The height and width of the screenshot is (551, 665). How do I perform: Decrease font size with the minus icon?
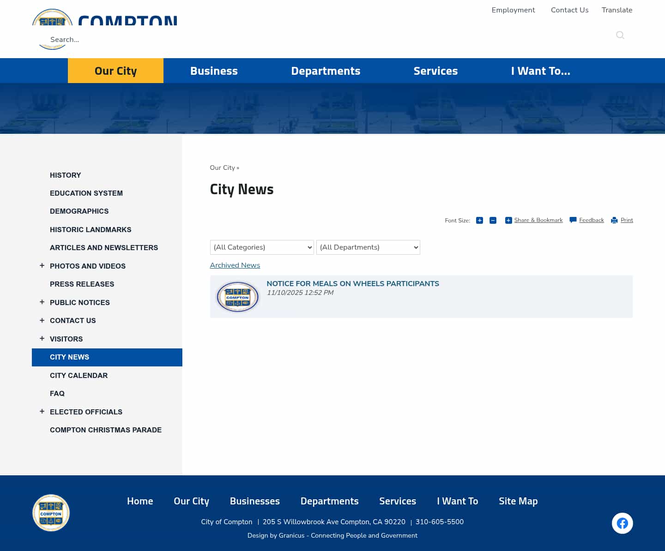[493, 220]
